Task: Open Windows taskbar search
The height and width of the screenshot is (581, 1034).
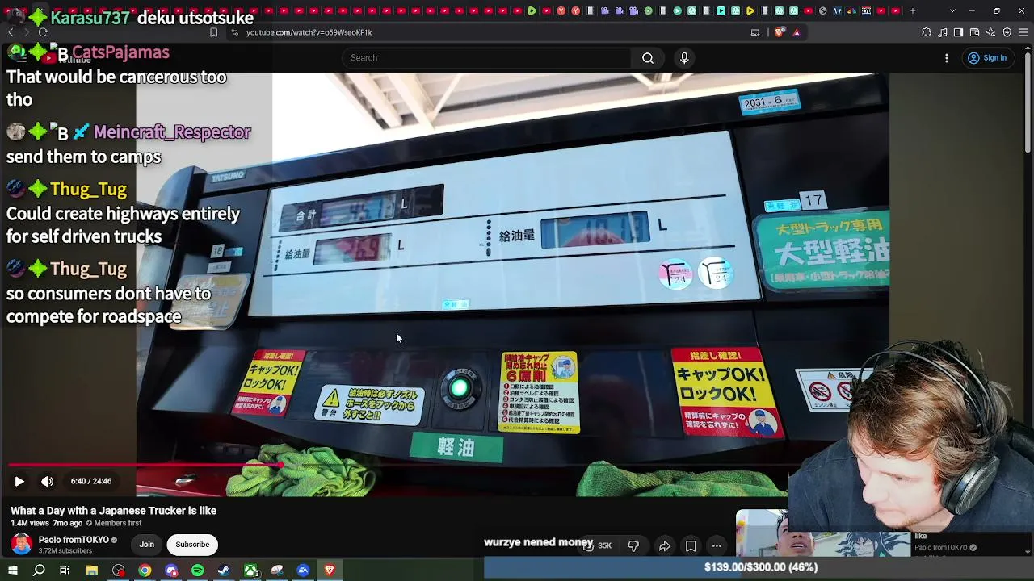Action: (x=39, y=571)
